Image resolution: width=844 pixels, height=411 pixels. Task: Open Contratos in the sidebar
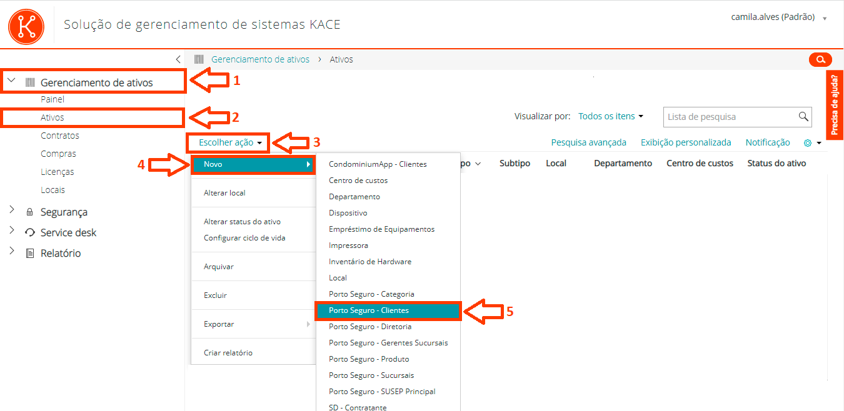point(60,136)
